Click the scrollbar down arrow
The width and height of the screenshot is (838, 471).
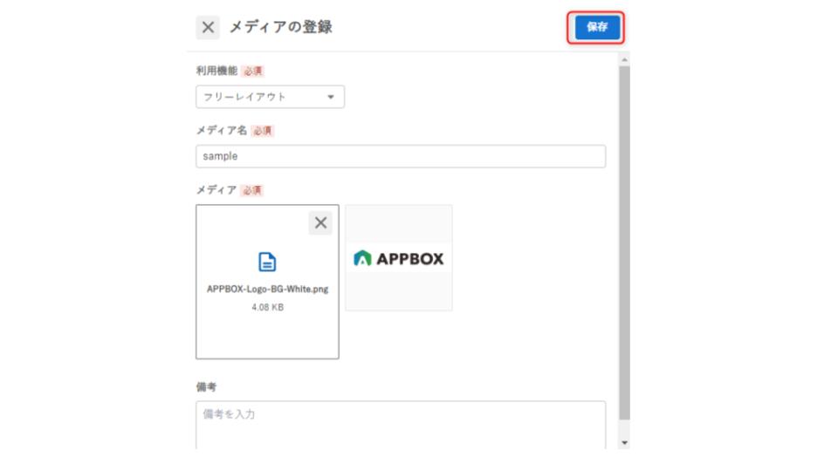coord(624,443)
